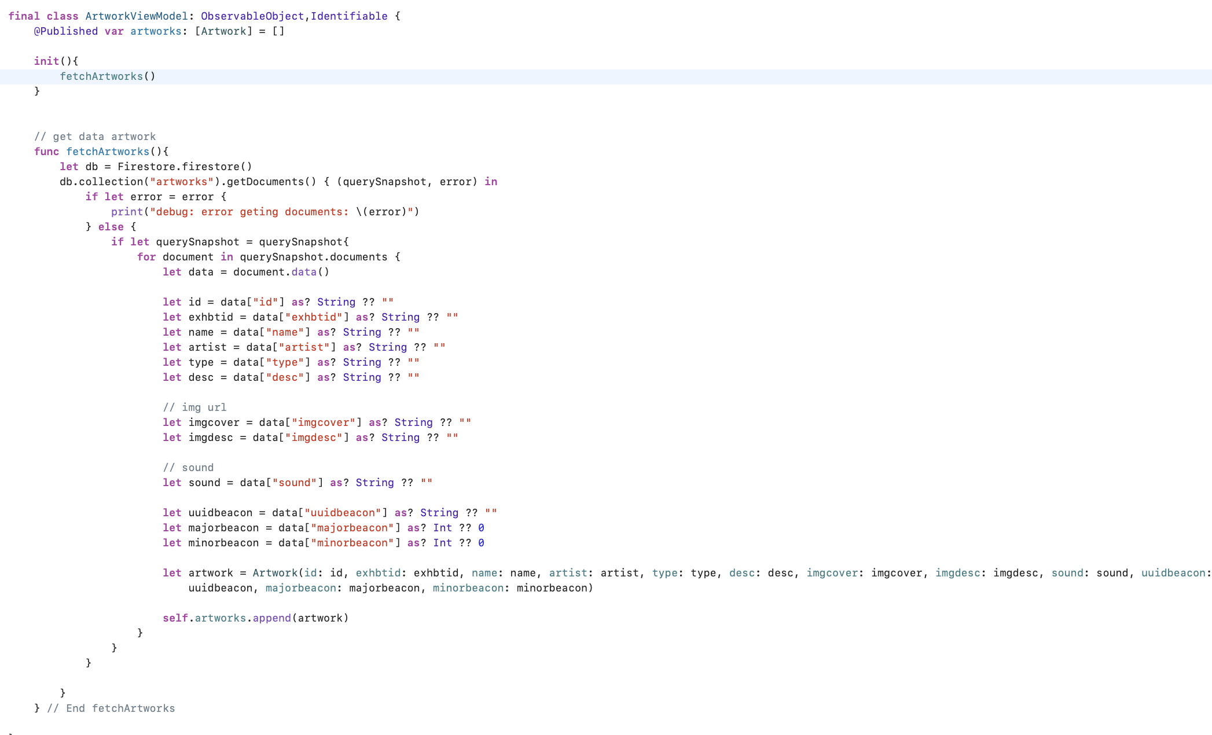Click the '// get data artwork' comment
The height and width of the screenshot is (735, 1212).
(95, 137)
